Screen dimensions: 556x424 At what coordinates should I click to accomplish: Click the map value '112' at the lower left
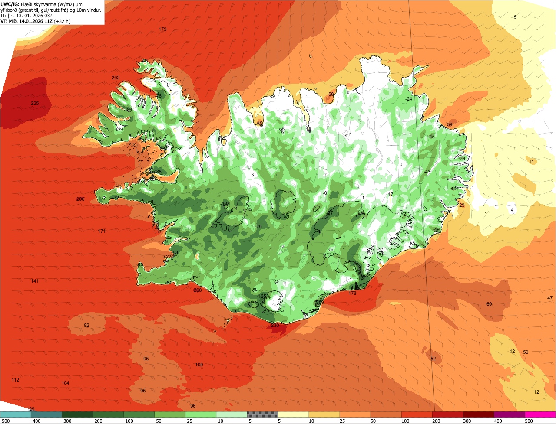click(15, 380)
